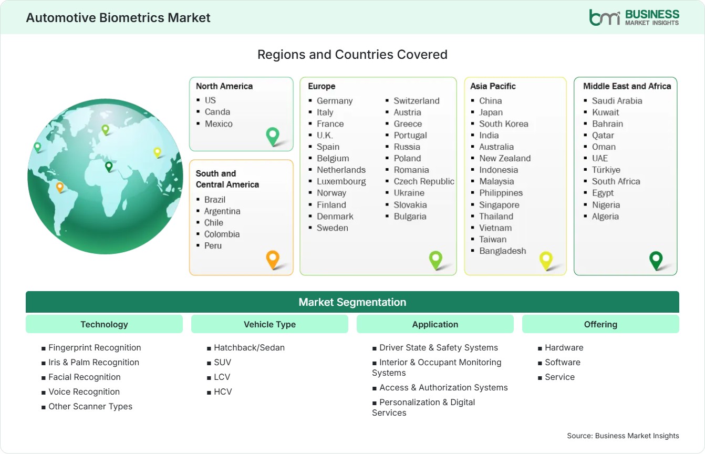The width and height of the screenshot is (705, 454).
Task: Click Driver State & Safety Systems item
Action: tap(435, 347)
